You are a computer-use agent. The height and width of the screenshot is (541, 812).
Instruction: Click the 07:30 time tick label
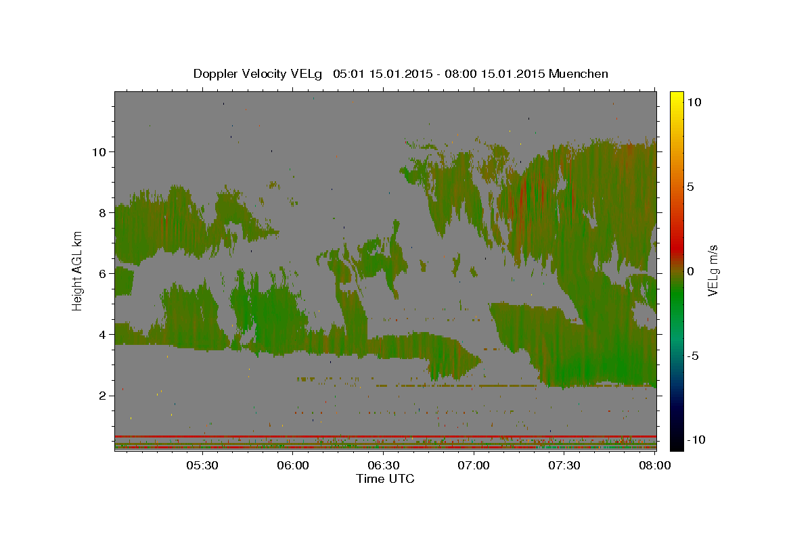564,465
